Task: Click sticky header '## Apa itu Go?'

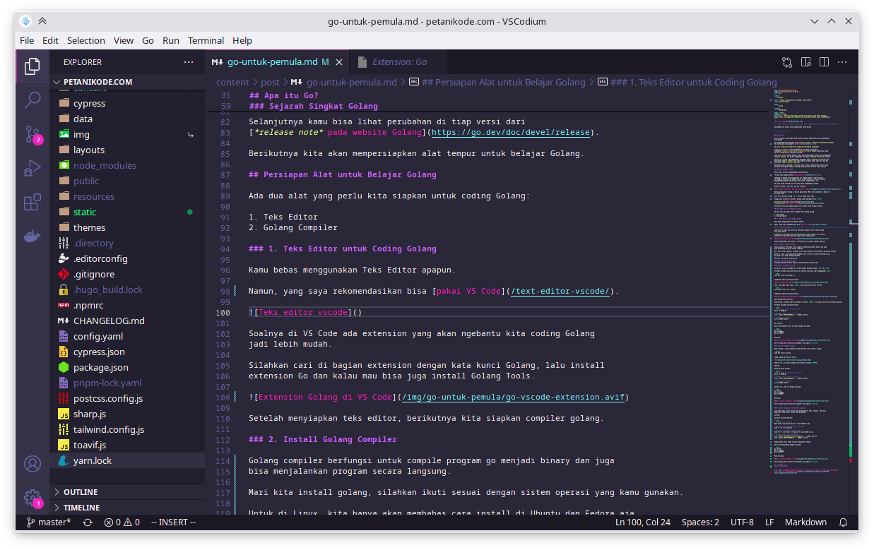Action: click(284, 95)
